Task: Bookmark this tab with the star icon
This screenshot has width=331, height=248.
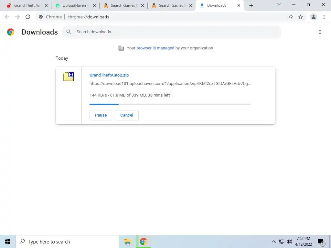Action: [x=301, y=17]
